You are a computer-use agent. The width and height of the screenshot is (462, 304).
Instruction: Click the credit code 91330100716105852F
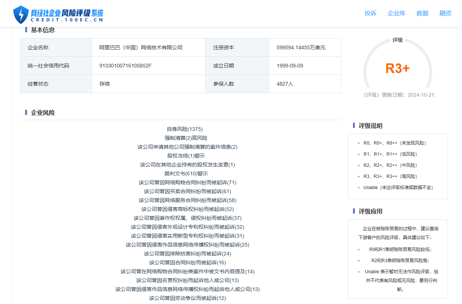125,66
